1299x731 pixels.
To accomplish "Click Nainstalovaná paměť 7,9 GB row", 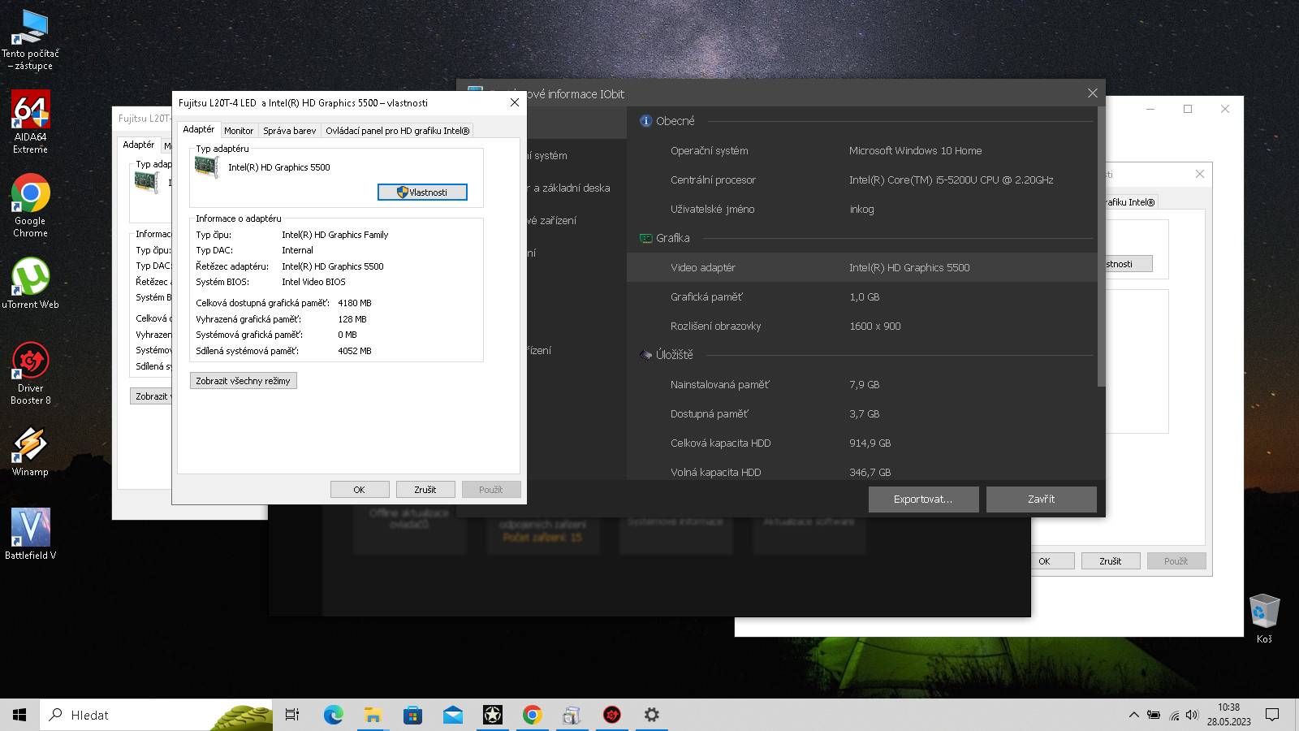I will (861, 384).
